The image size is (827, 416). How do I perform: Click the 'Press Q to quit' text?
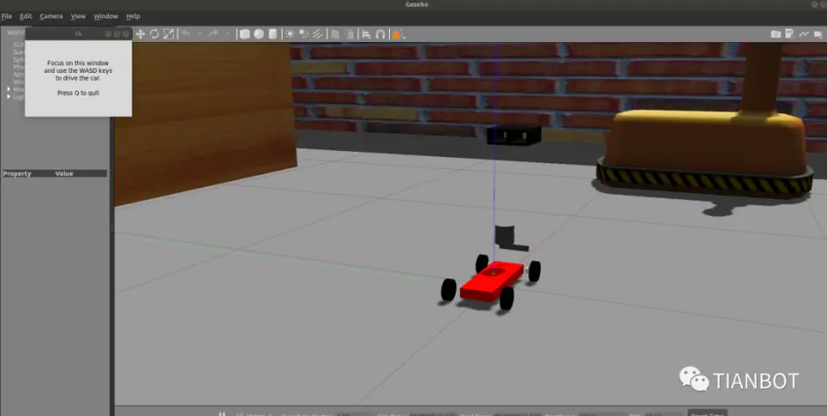78,93
